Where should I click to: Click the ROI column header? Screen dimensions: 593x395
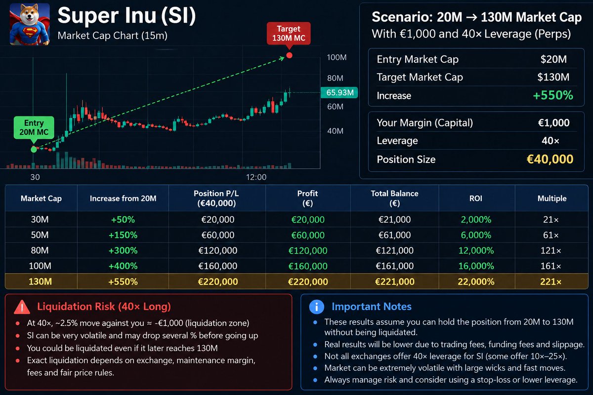click(476, 198)
